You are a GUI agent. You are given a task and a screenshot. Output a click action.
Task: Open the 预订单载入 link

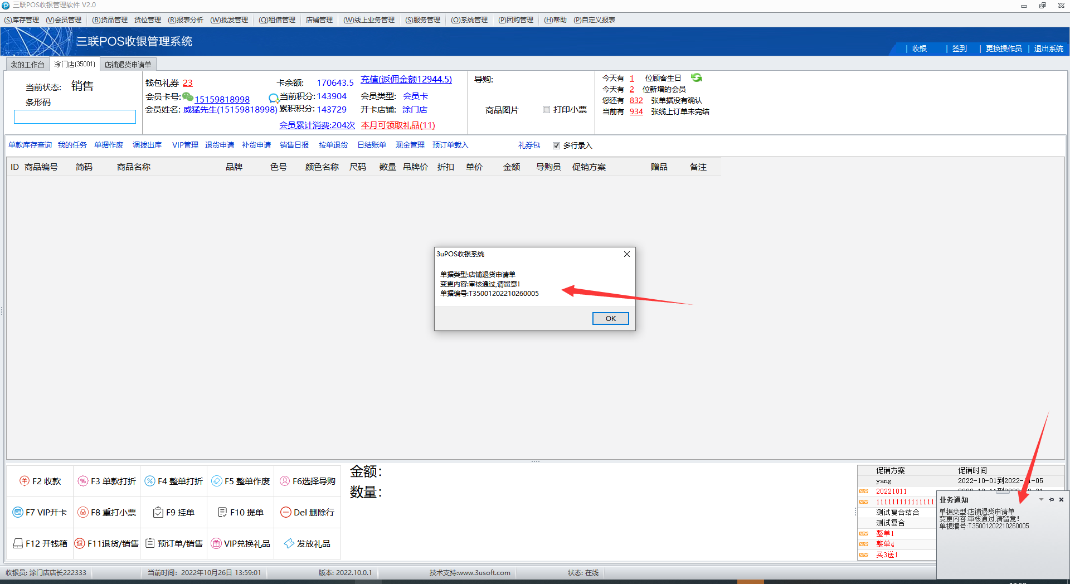[x=450, y=145]
